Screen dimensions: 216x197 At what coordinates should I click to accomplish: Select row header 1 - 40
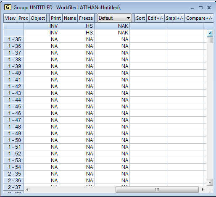coord(13,73)
